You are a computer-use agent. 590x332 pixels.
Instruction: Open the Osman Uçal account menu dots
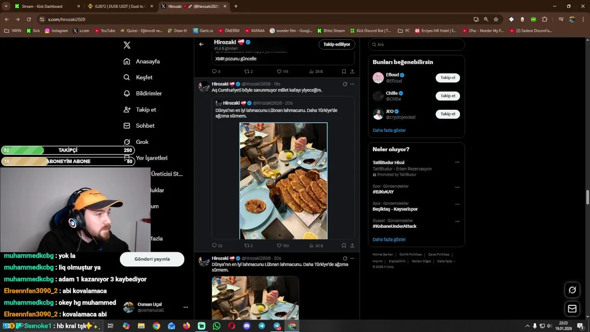[186, 307]
